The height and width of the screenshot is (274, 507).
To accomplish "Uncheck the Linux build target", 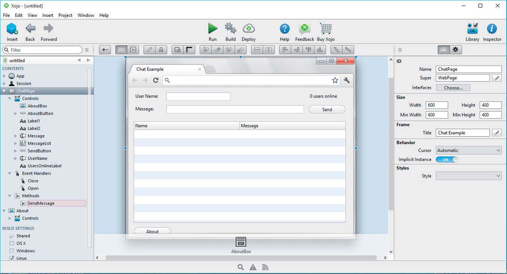I will pos(12,258).
